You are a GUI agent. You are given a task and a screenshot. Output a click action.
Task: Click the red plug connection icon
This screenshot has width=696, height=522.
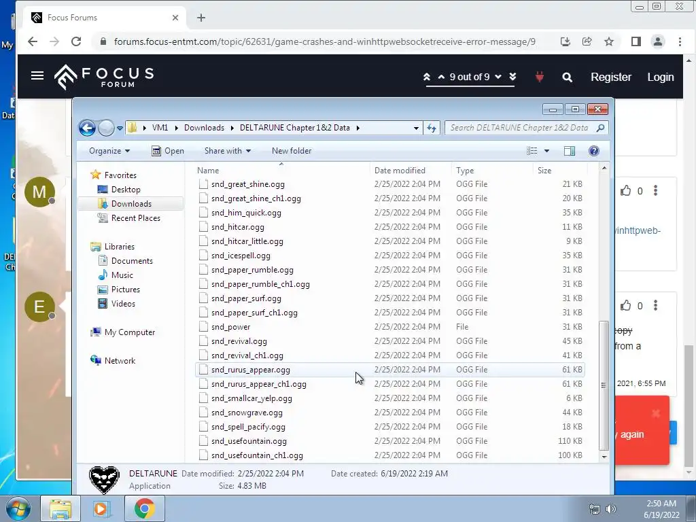click(x=539, y=77)
